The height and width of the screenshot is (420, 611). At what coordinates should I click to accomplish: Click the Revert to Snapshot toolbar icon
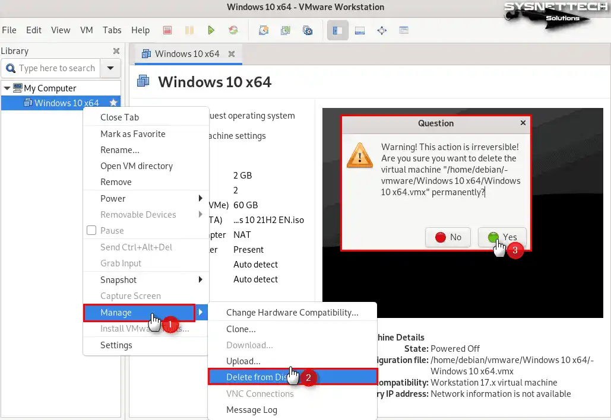tap(286, 30)
